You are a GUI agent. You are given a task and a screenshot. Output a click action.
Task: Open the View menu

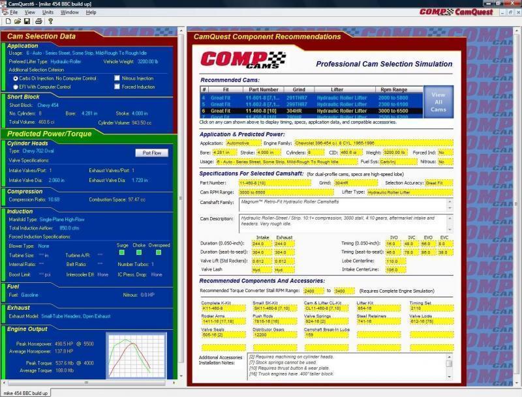(x=30, y=12)
